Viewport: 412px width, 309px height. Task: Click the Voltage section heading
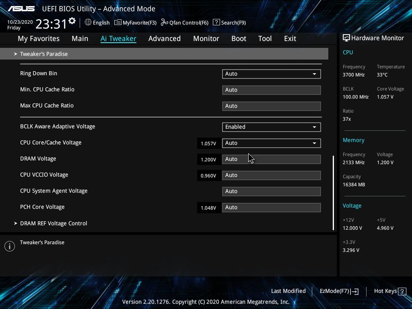click(x=352, y=206)
